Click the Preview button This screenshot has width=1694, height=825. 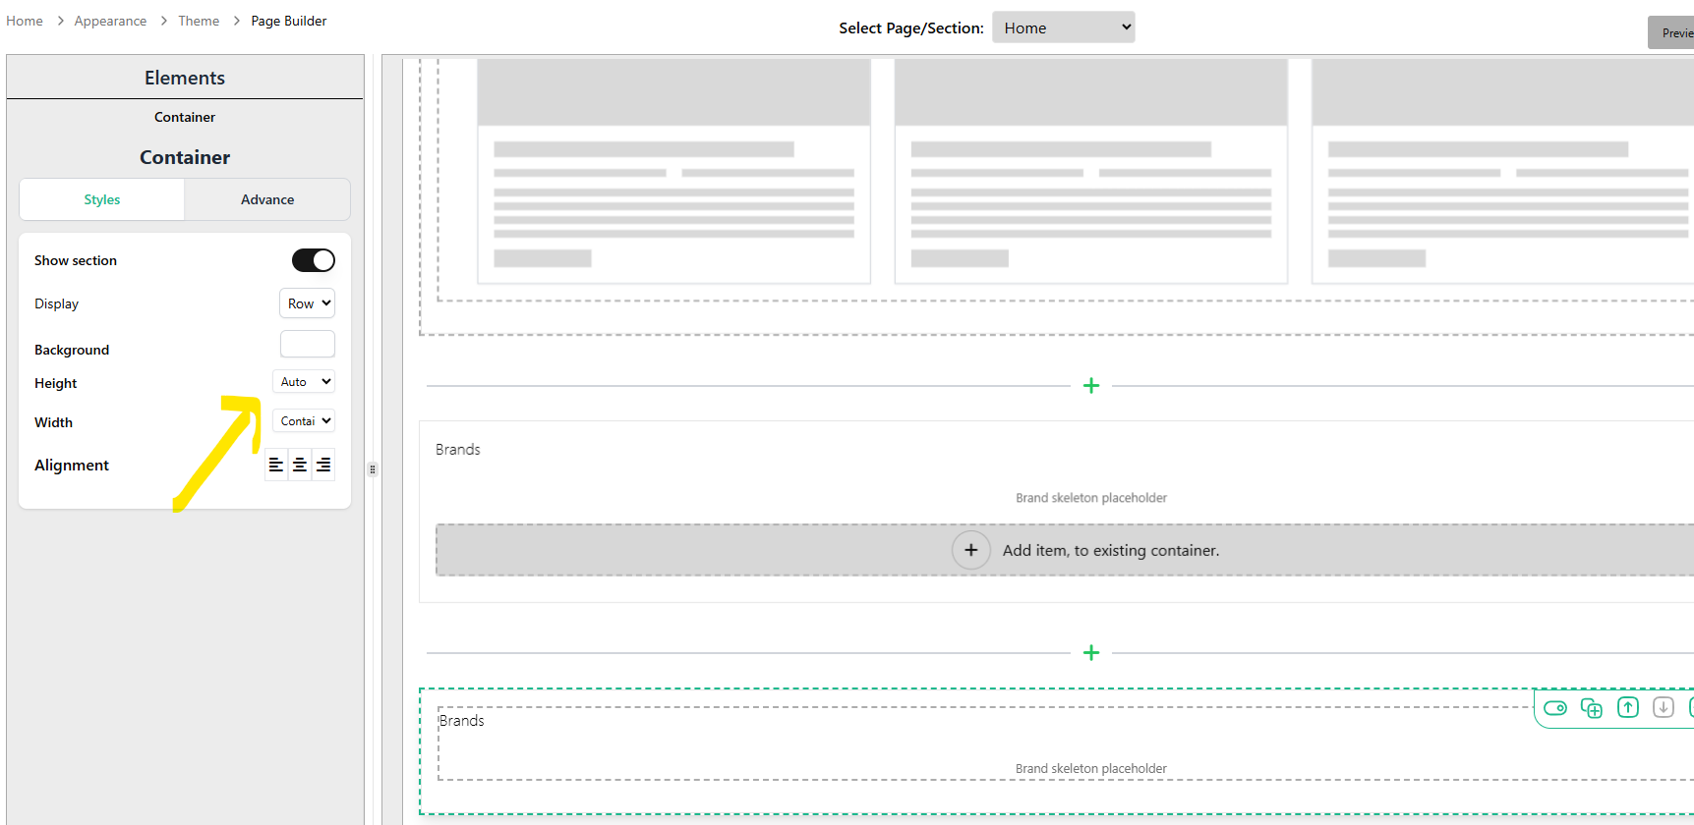1671,32
